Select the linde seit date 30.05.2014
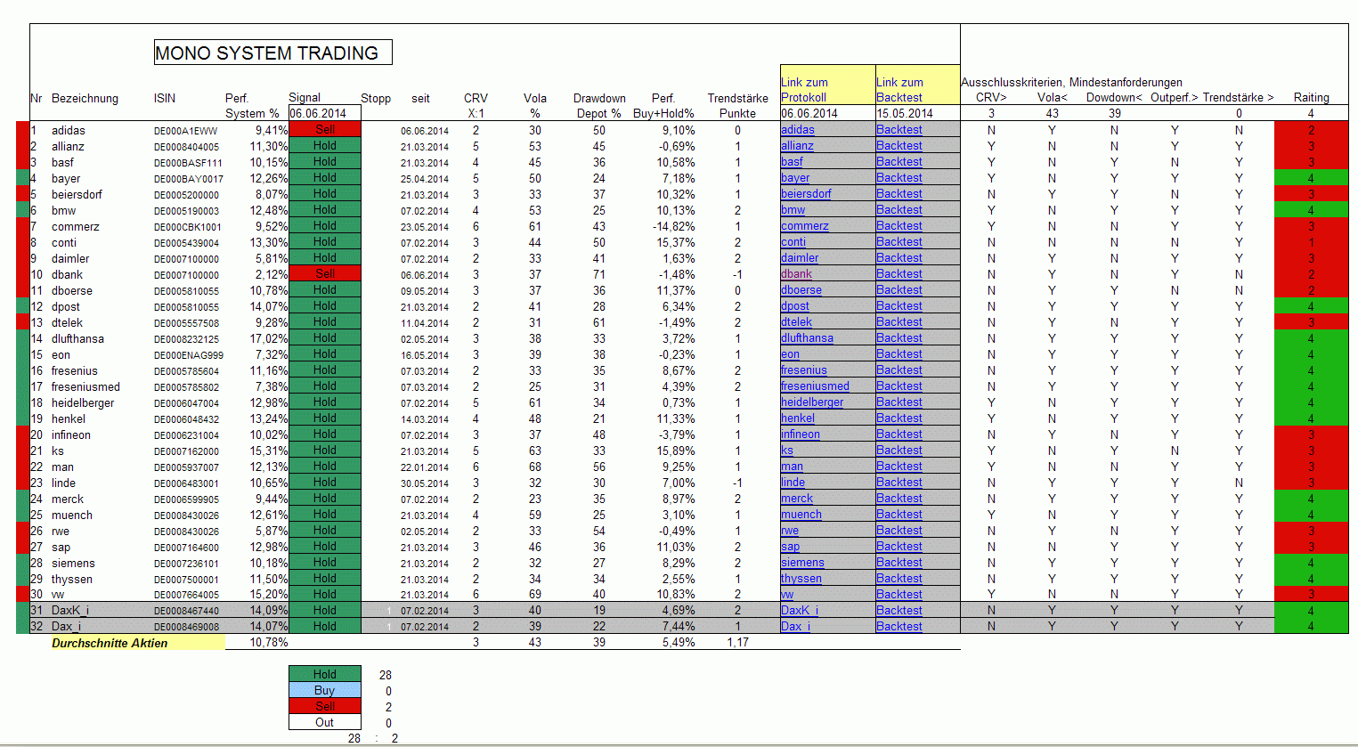Screen dimensions: 1358x747 (425, 483)
